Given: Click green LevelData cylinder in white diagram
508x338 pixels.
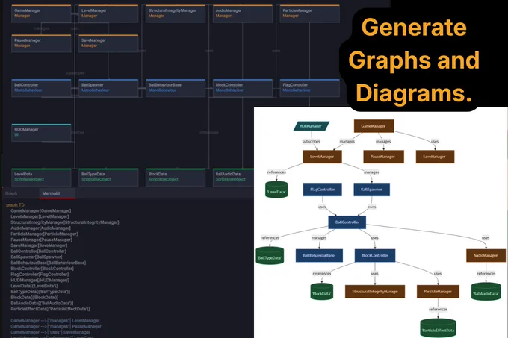Looking at the screenshot, I should (276, 190).
